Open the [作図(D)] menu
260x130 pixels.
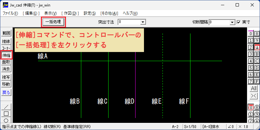coord(70,13)
